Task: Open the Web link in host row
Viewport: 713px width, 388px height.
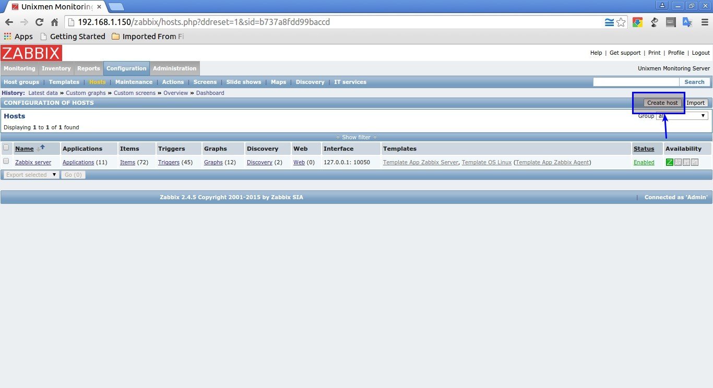Action: click(299, 162)
